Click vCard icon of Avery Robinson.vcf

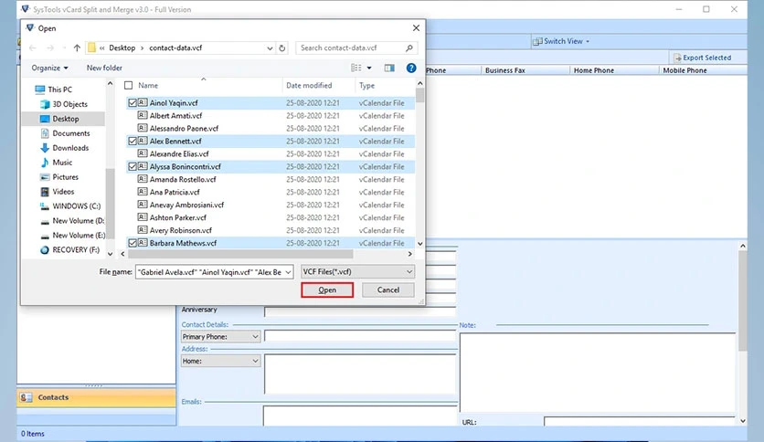coord(143,230)
